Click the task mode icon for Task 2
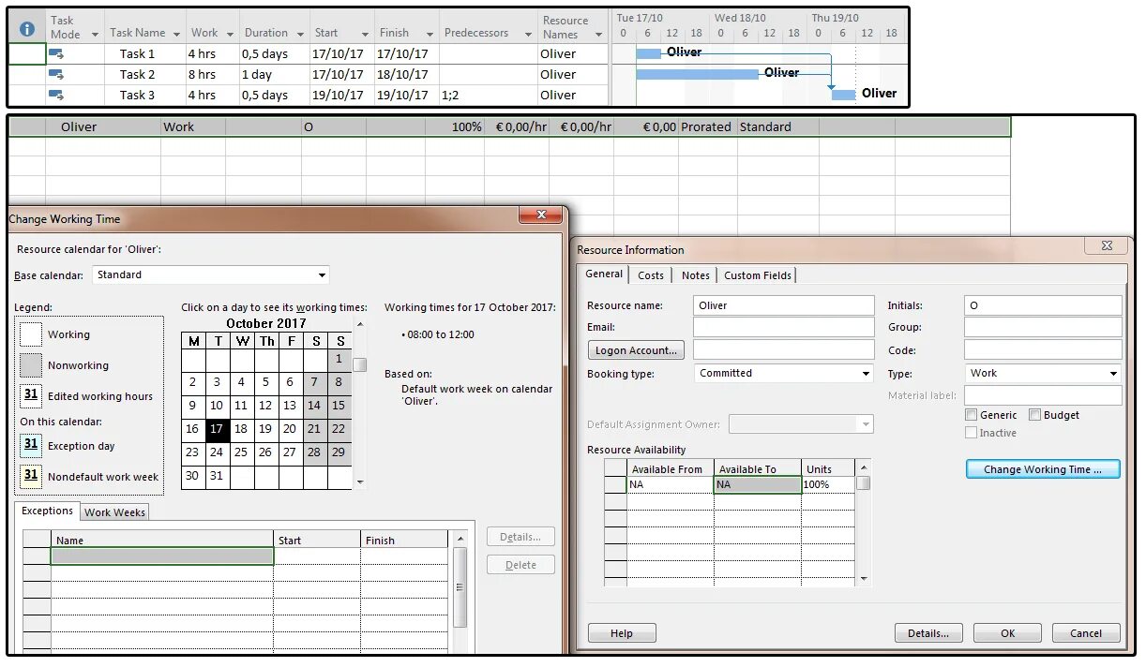The image size is (1146, 667). coord(56,74)
